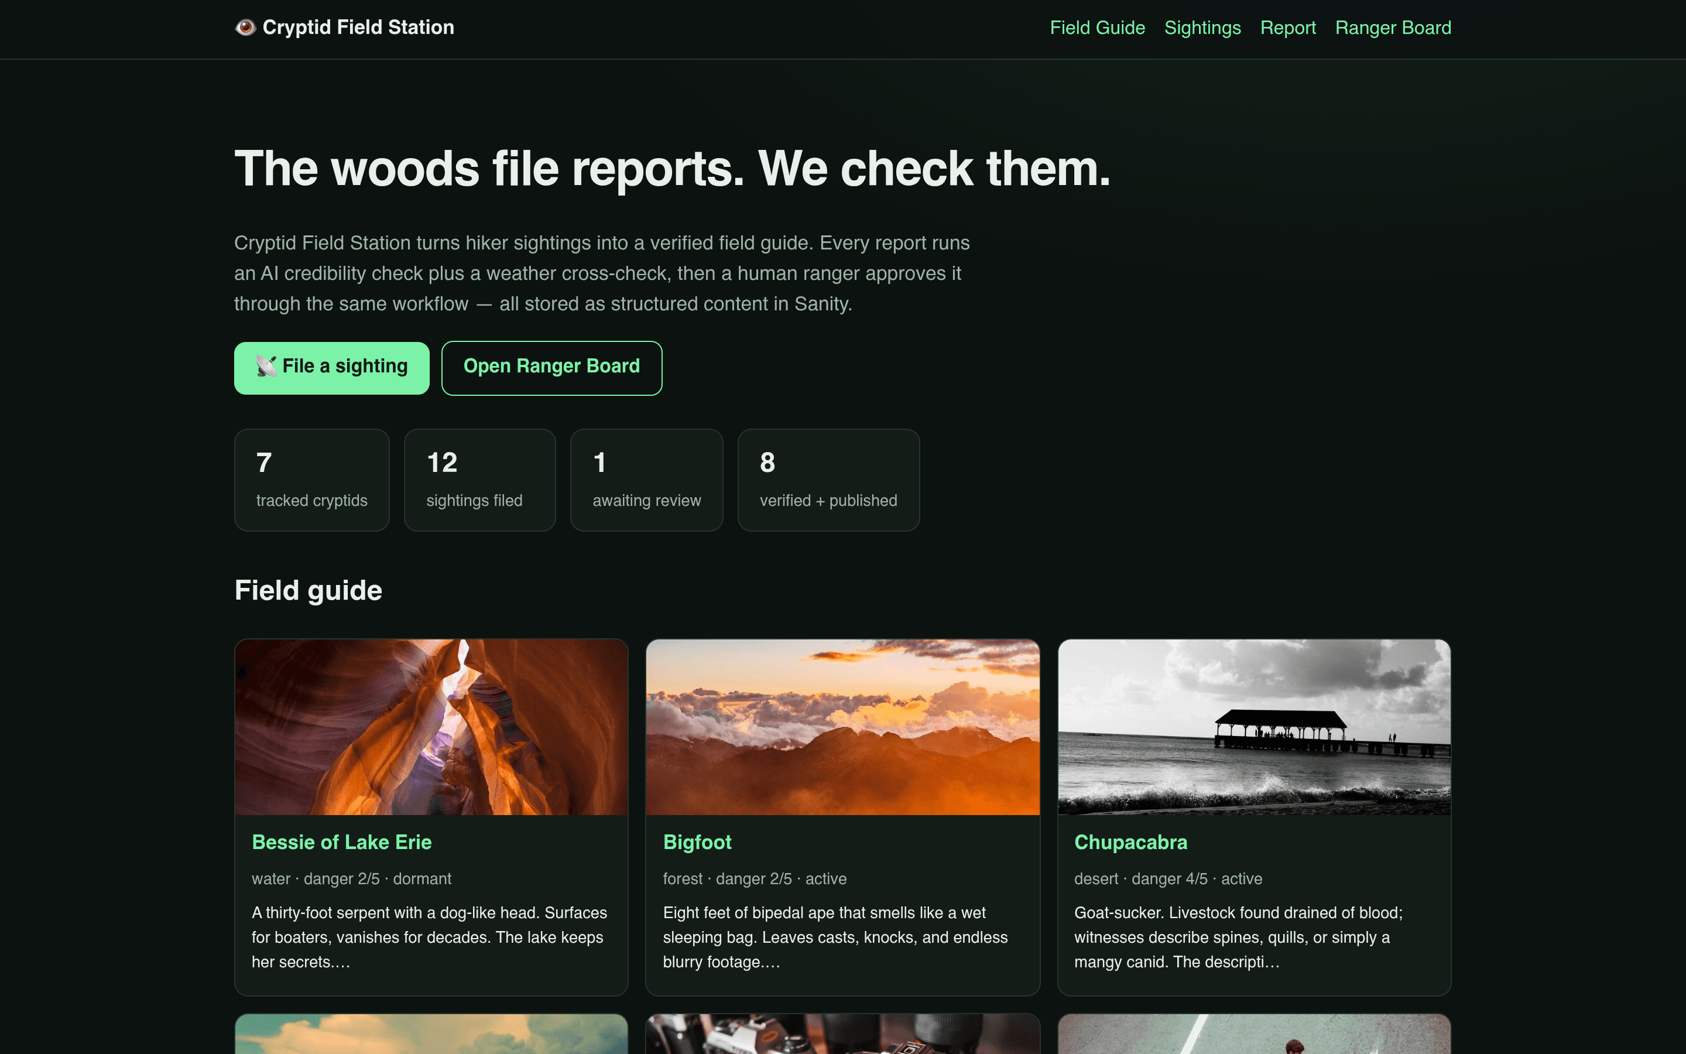The width and height of the screenshot is (1686, 1054).
Task: Click the satellite icon on File a sighting
Action: (265, 366)
